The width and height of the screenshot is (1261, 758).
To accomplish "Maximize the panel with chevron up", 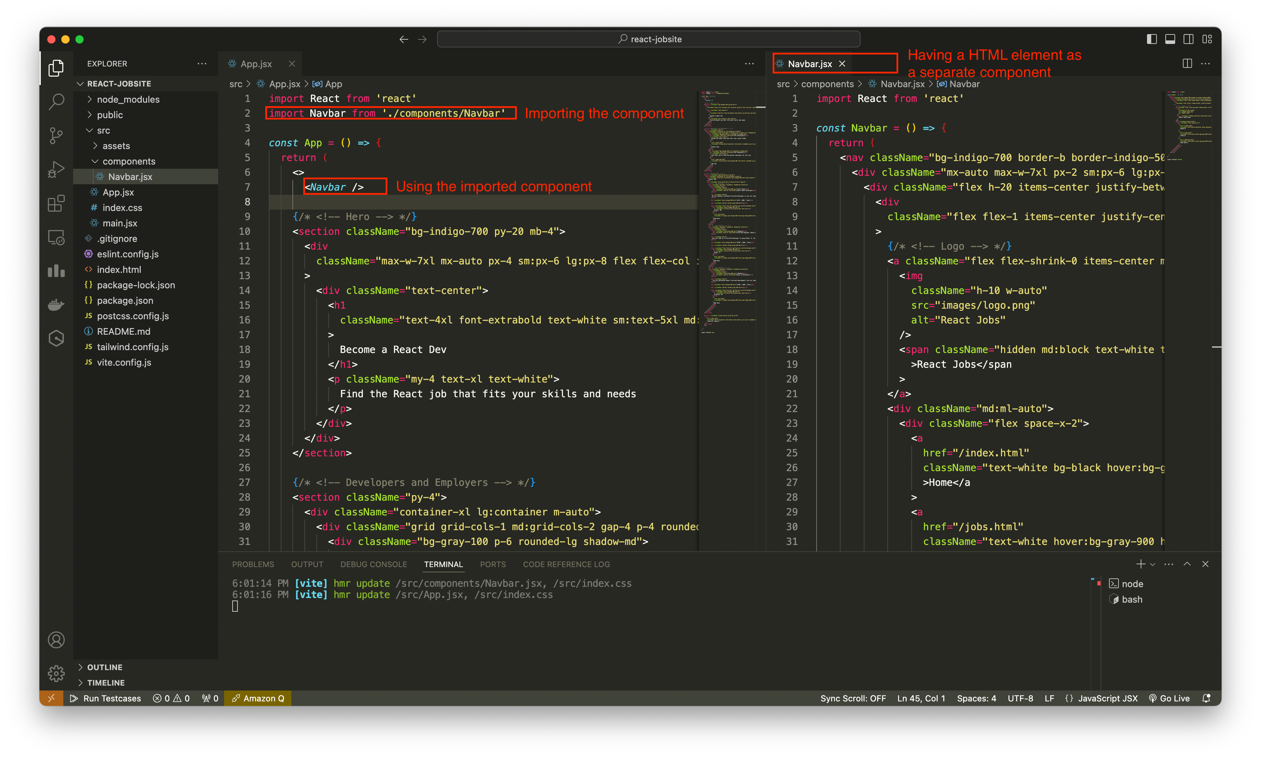I will click(x=1187, y=564).
